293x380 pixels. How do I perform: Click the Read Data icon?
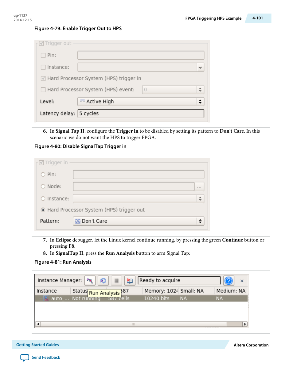[x=130, y=281]
